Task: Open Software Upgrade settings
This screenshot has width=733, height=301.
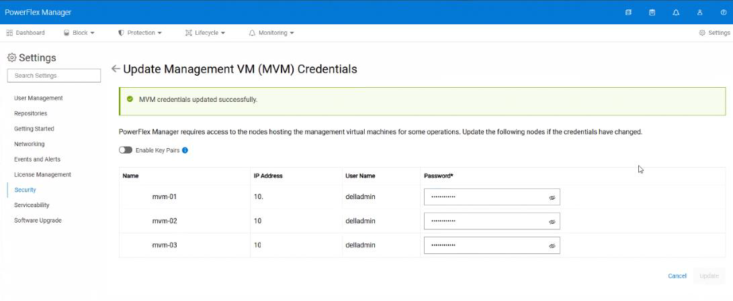Action: pos(38,221)
